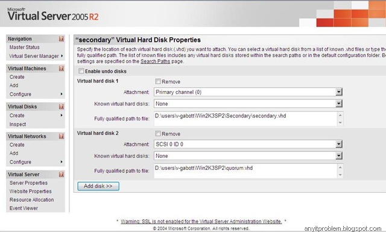
Task: Click the Navigation panel header
Action: (36, 39)
